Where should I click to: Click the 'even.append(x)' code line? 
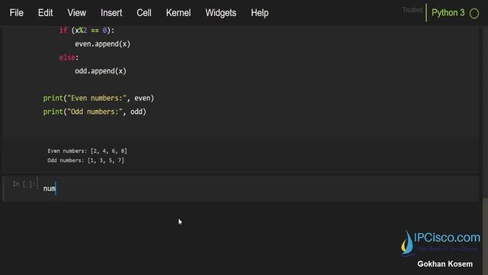(102, 44)
